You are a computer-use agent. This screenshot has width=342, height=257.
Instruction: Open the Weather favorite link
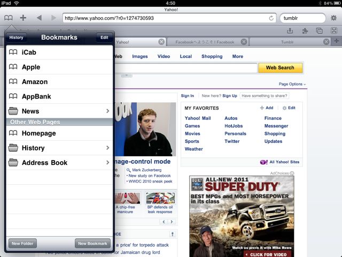193,149
